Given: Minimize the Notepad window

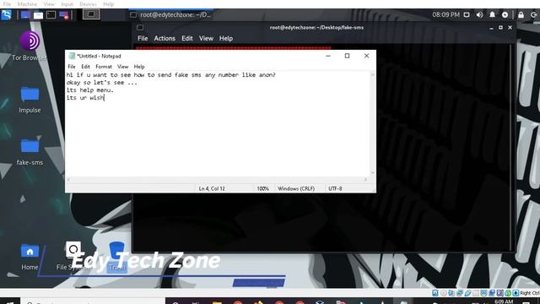Looking at the screenshot, I should 328,56.
